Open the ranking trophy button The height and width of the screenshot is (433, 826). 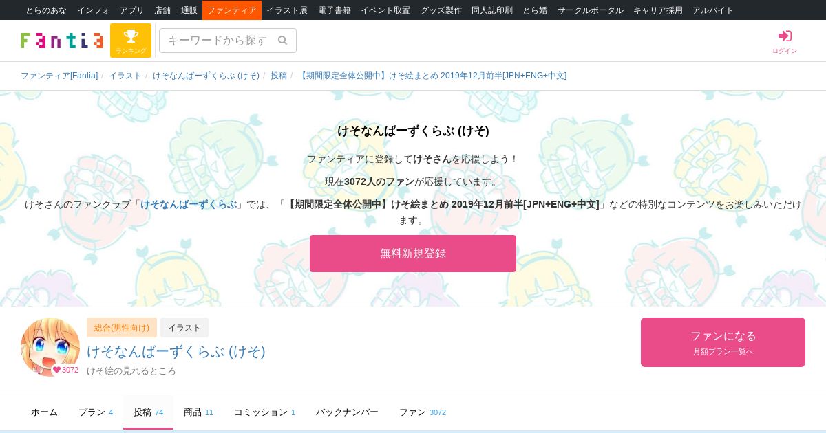(131, 41)
